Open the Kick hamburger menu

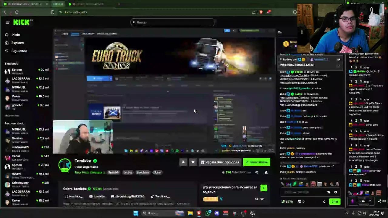coord(7,22)
